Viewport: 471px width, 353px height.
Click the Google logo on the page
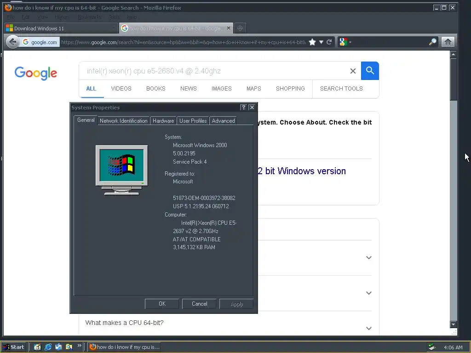coord(36,73)
